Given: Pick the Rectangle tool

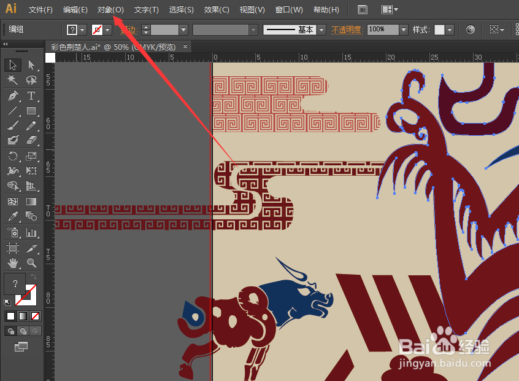Looking at the screenshot, I should point(31,111).
